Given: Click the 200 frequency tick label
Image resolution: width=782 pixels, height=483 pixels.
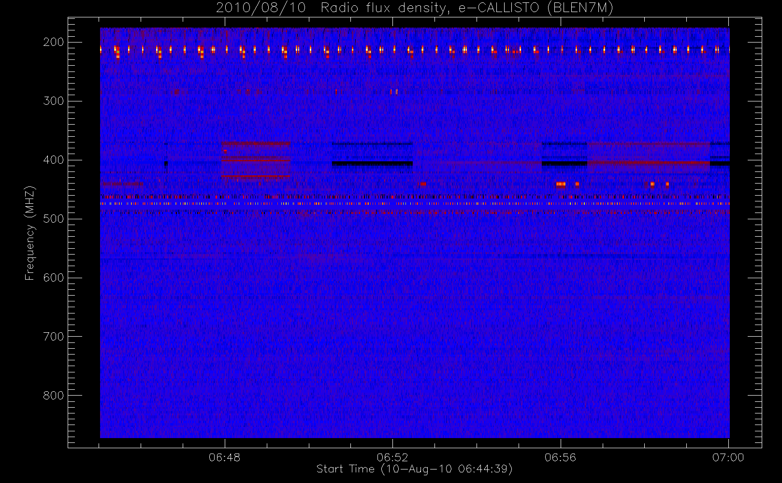Looking at the screenshot, I should 54,42.
